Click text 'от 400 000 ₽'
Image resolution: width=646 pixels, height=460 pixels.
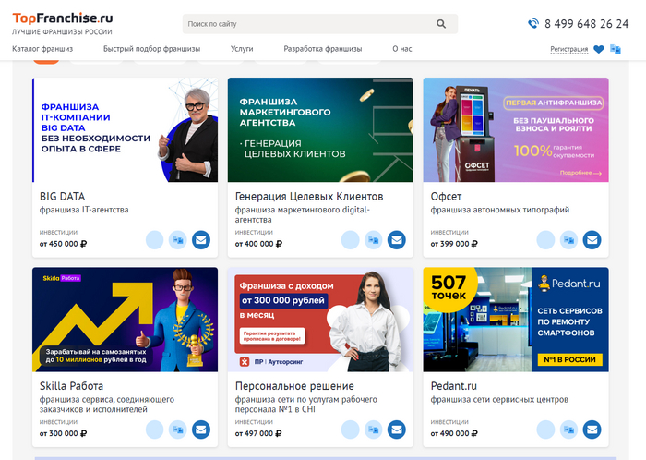click(258, 244)
